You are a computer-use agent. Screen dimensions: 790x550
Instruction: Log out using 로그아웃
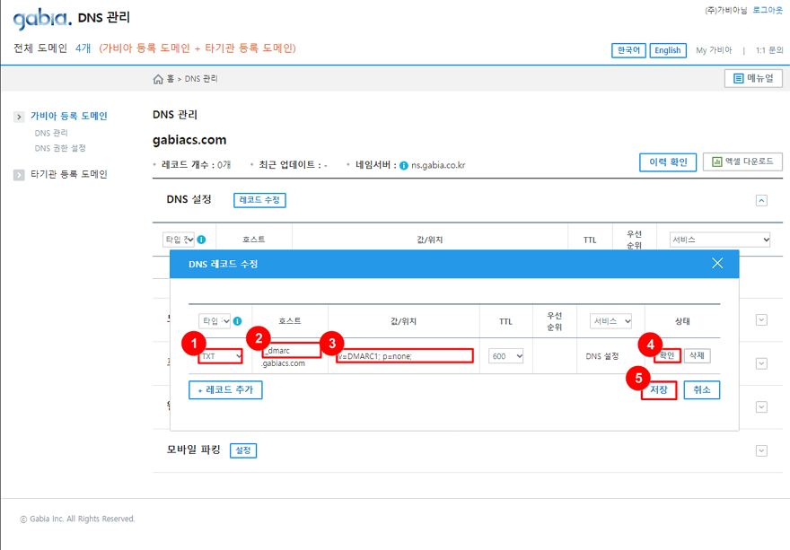tap(768, 10)
